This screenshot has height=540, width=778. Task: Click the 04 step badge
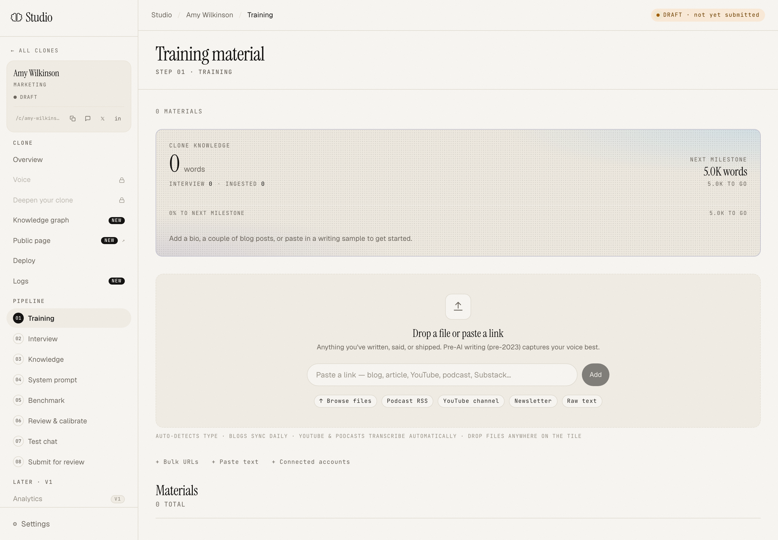(x=18, y=380)
